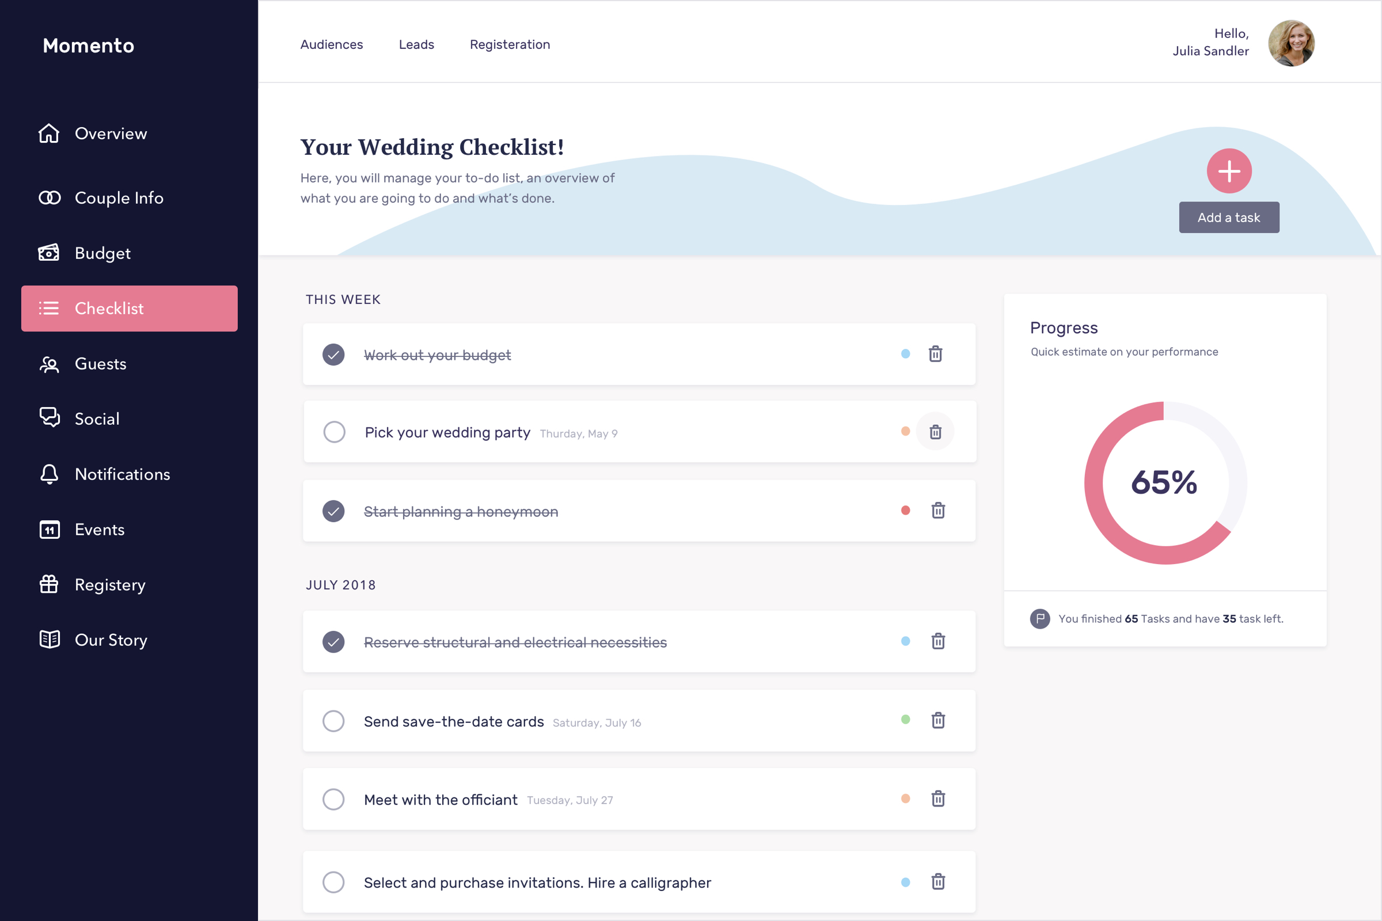
Task: Delete the 'Meet with the officiant' task
Action: coord(938,799)
